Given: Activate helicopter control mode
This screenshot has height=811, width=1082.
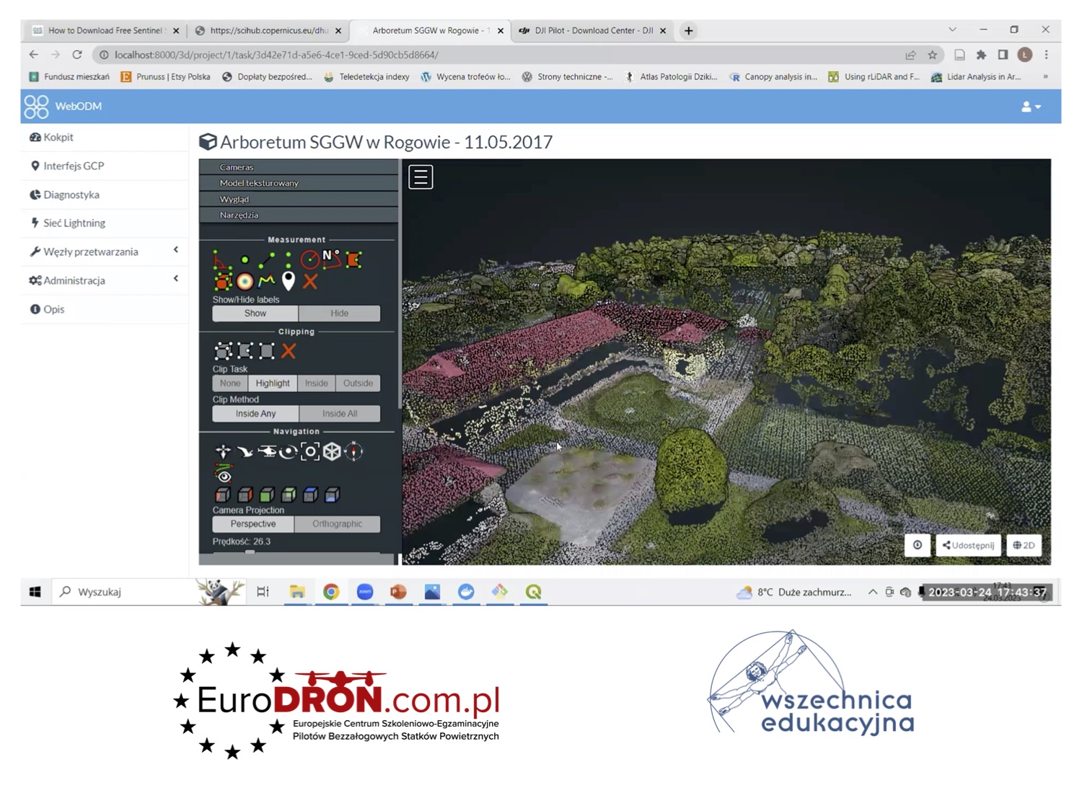Looking at the screenshot, I should [267, 451].
